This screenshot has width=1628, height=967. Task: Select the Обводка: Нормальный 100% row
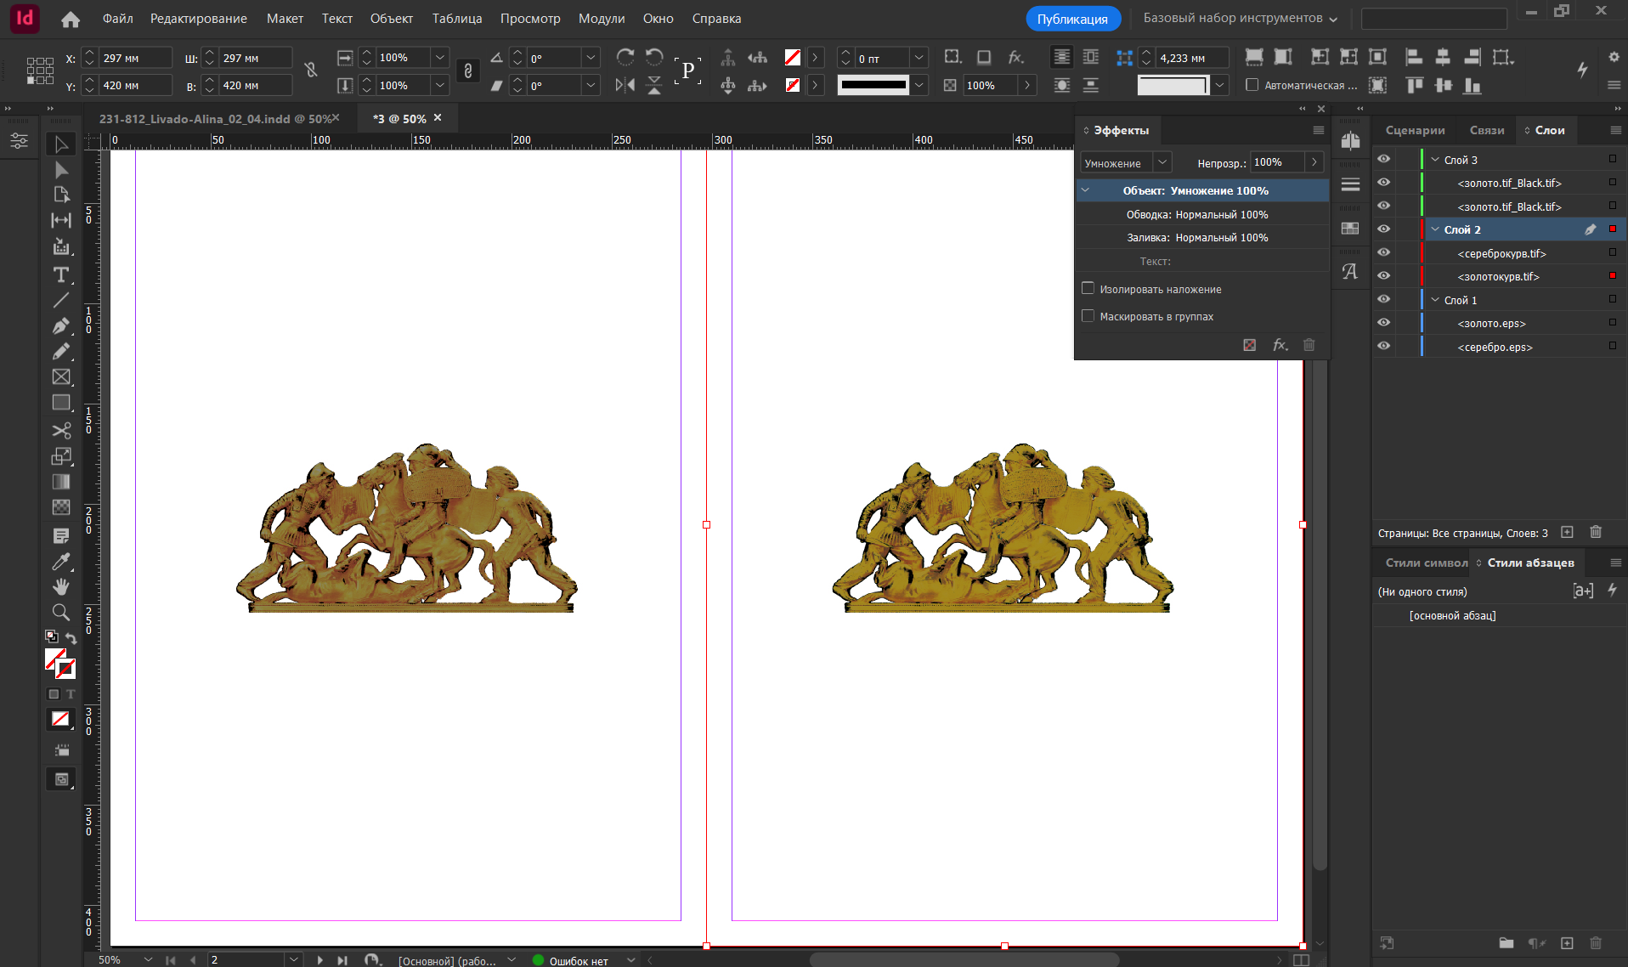(1201, 214)
